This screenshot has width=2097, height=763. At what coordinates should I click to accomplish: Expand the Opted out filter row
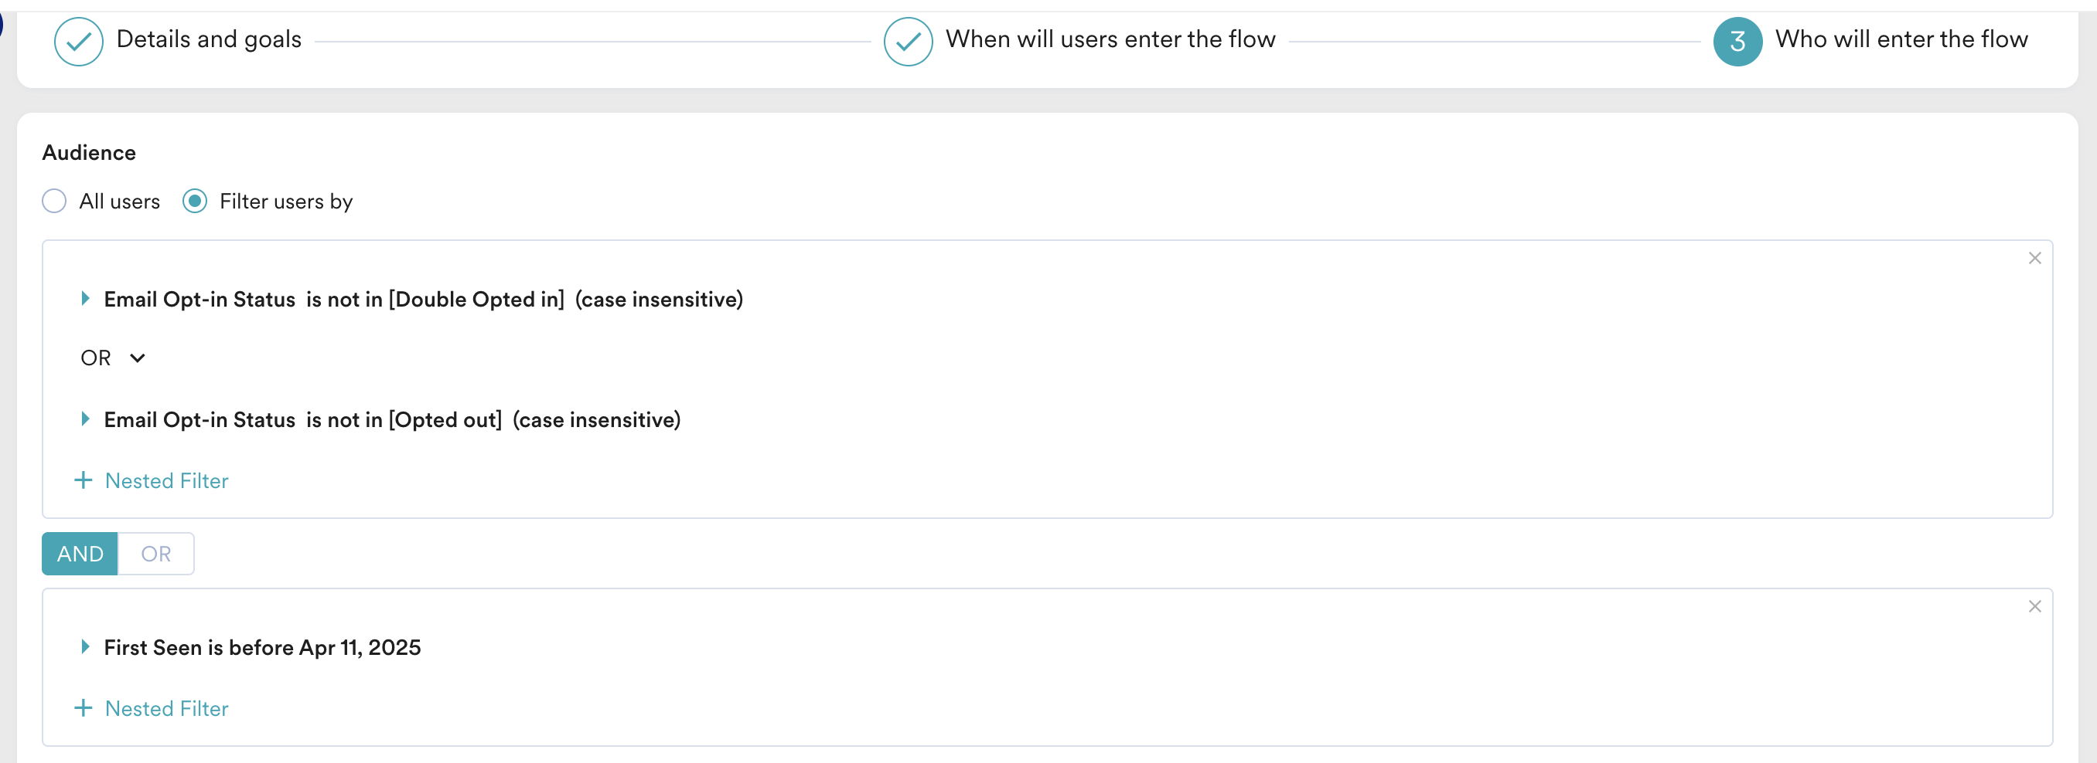point(84,420)
